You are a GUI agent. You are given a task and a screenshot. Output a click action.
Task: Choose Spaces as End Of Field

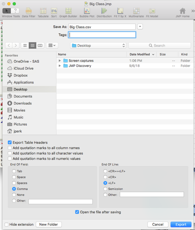14,183
